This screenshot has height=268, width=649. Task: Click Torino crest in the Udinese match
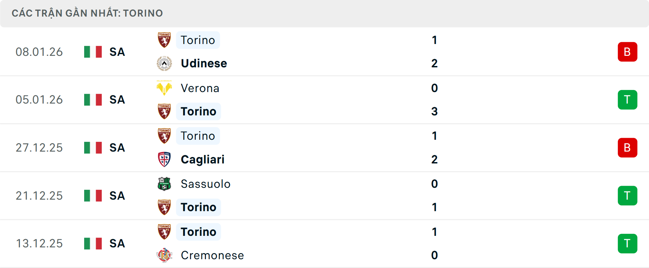click(164, 40)
